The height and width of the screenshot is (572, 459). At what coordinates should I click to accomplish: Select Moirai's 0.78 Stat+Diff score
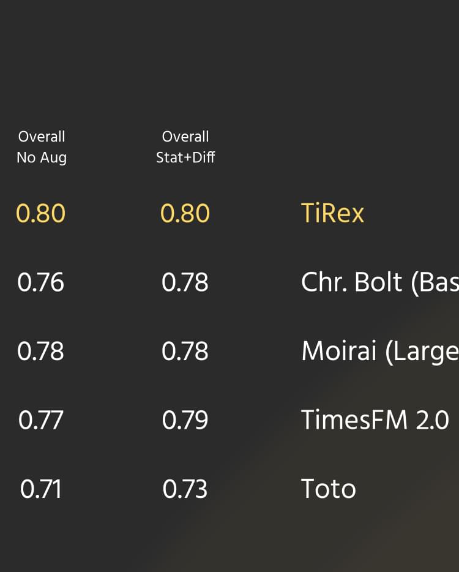(x=185, y=352)
